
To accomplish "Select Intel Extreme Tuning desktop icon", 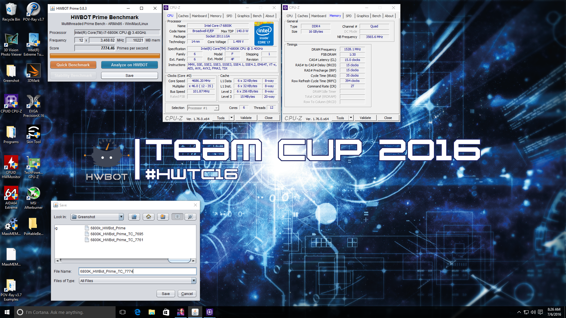I will [34, 44].
